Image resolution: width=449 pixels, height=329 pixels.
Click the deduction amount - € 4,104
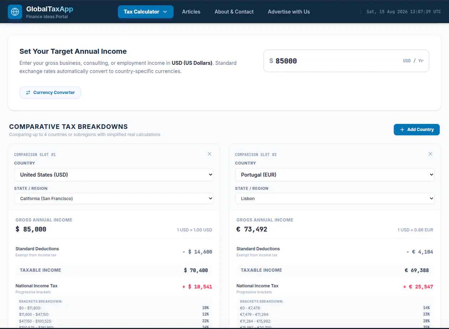point(420,252)
